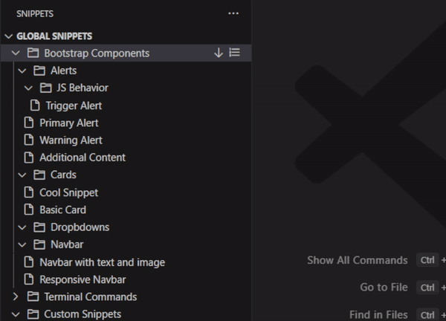Select the Trigger Alert snippet
Image resolution: width=446 pixels, height=321 pixels.
click(x=74, y=106)
